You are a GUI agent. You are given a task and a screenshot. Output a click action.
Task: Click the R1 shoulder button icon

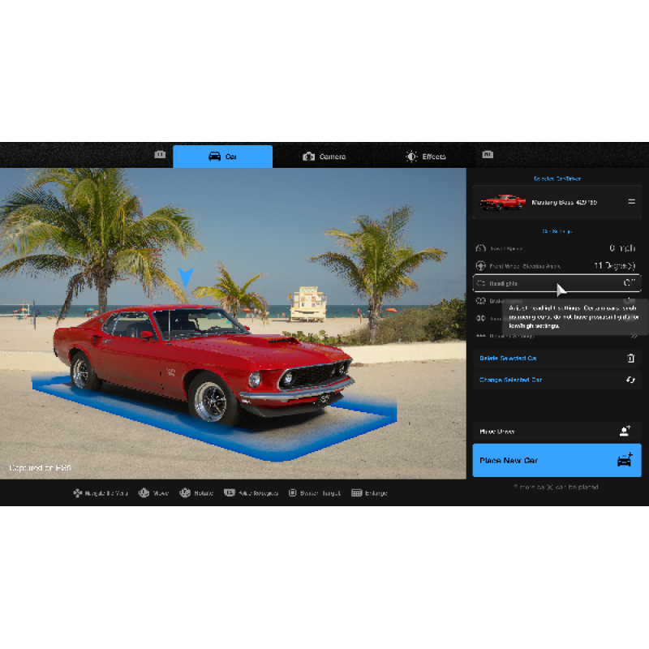488,154
